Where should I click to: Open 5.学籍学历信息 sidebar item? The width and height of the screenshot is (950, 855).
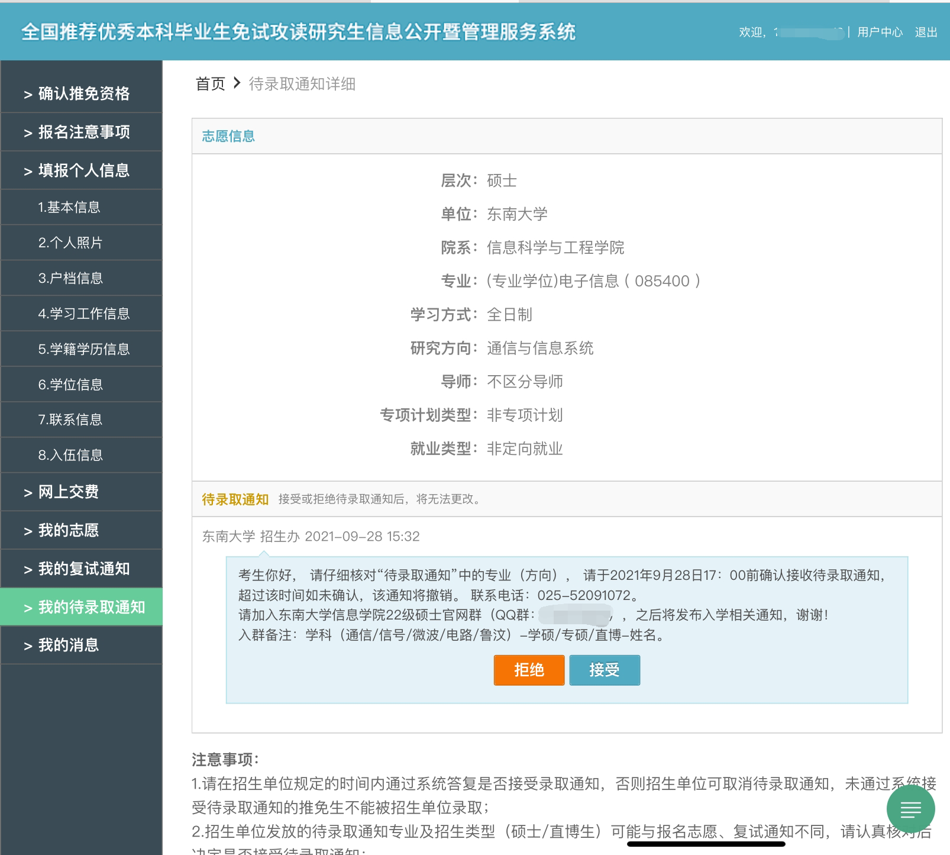(83, 349)
